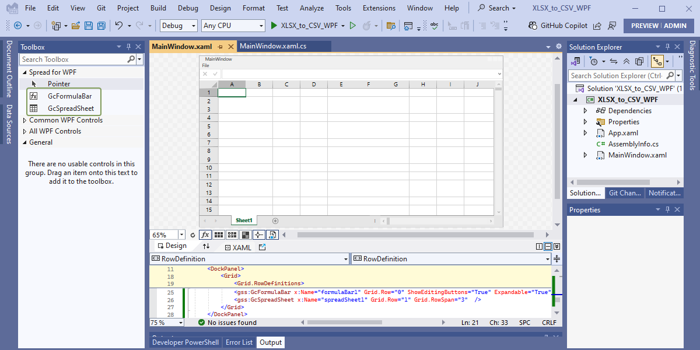Viewport: 700px width, 350px height.
Task: Click the Find in Files folder-search icon
Action: pos(391,26)
